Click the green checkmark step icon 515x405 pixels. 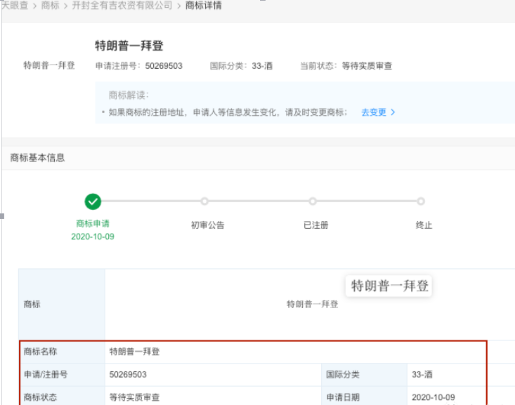(93, 201)
